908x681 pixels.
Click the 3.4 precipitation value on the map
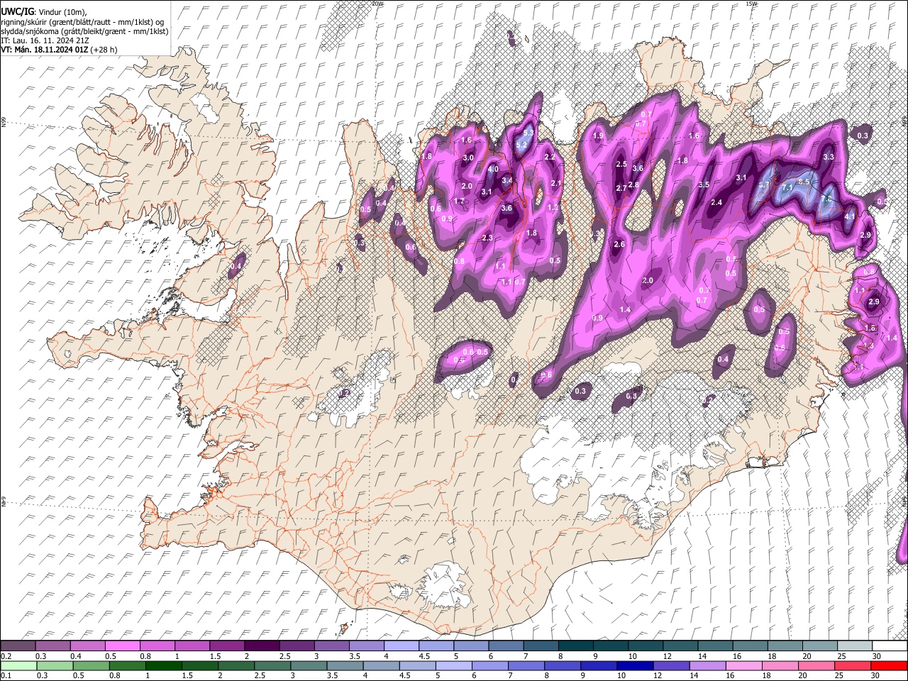(507, 181)
